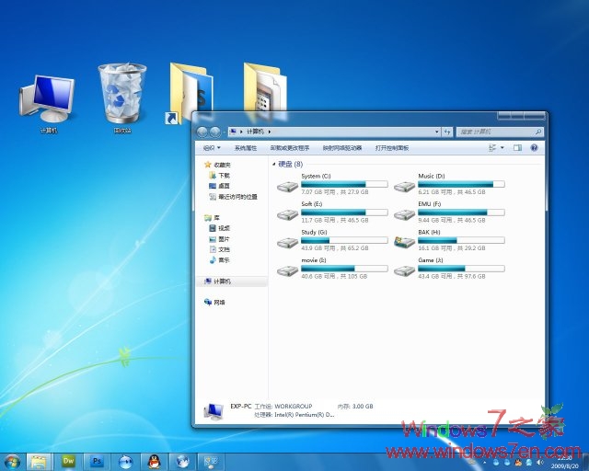Open Photoshop from the taskbar

pos(97,461)
